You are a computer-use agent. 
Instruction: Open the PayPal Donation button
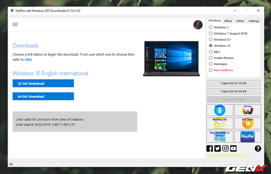click(247, 136)
